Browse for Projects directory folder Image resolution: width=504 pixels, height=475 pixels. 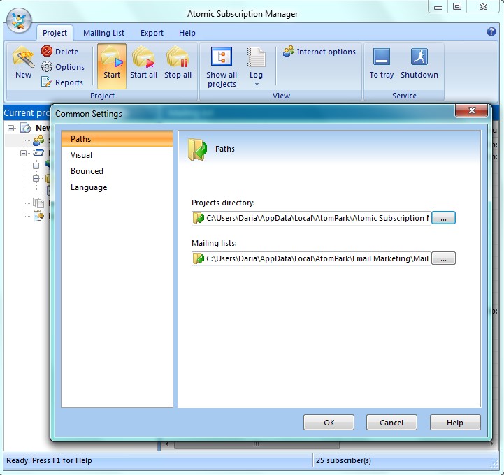443,218
